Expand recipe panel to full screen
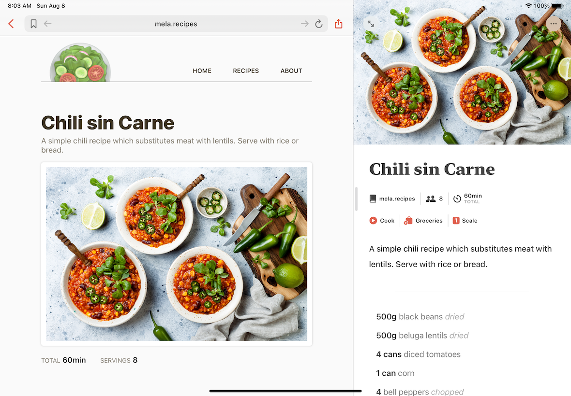The height and width of the screenshot is (396, 571). coord(371,24)
